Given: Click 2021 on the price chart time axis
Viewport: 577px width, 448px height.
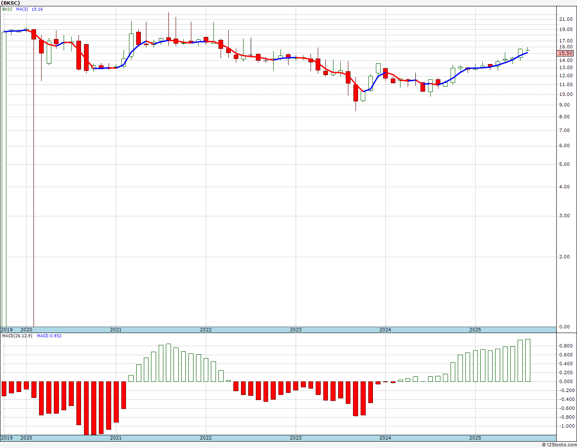Looking at the screenshot, I should point(116,330).
